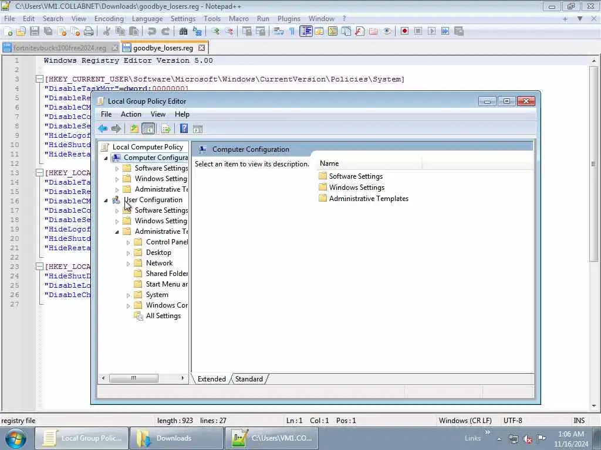
Task: Start macro recording with red record icon
Action: click(x=404, y=32)
